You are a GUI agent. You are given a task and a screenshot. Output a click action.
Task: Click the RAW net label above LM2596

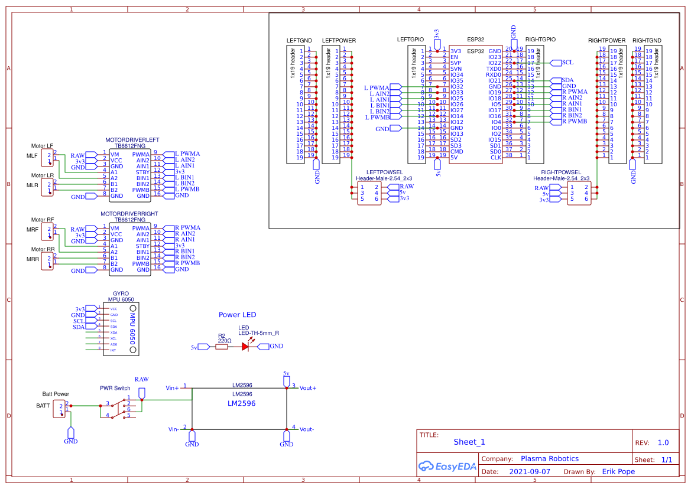[142, 379]
